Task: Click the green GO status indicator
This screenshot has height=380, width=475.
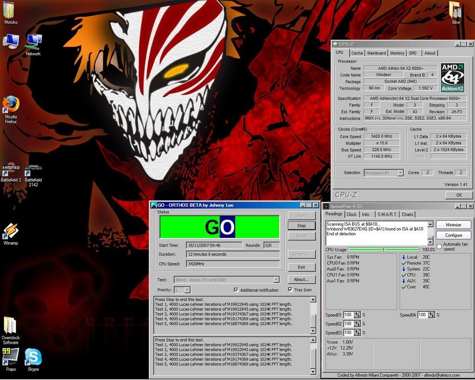Action: coord(219,227)
